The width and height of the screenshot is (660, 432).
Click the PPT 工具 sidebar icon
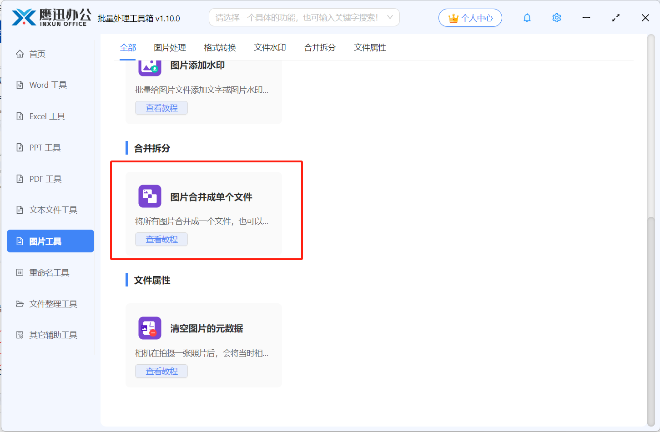(x=20, y=147)
